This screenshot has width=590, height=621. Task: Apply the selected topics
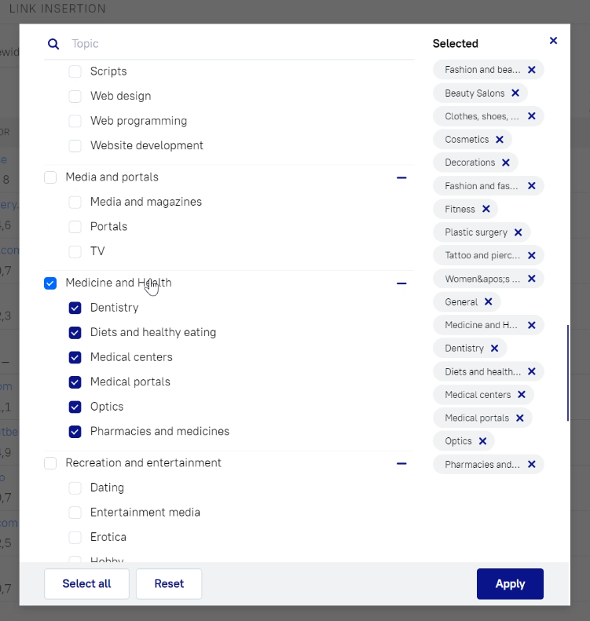pos(510,584)
